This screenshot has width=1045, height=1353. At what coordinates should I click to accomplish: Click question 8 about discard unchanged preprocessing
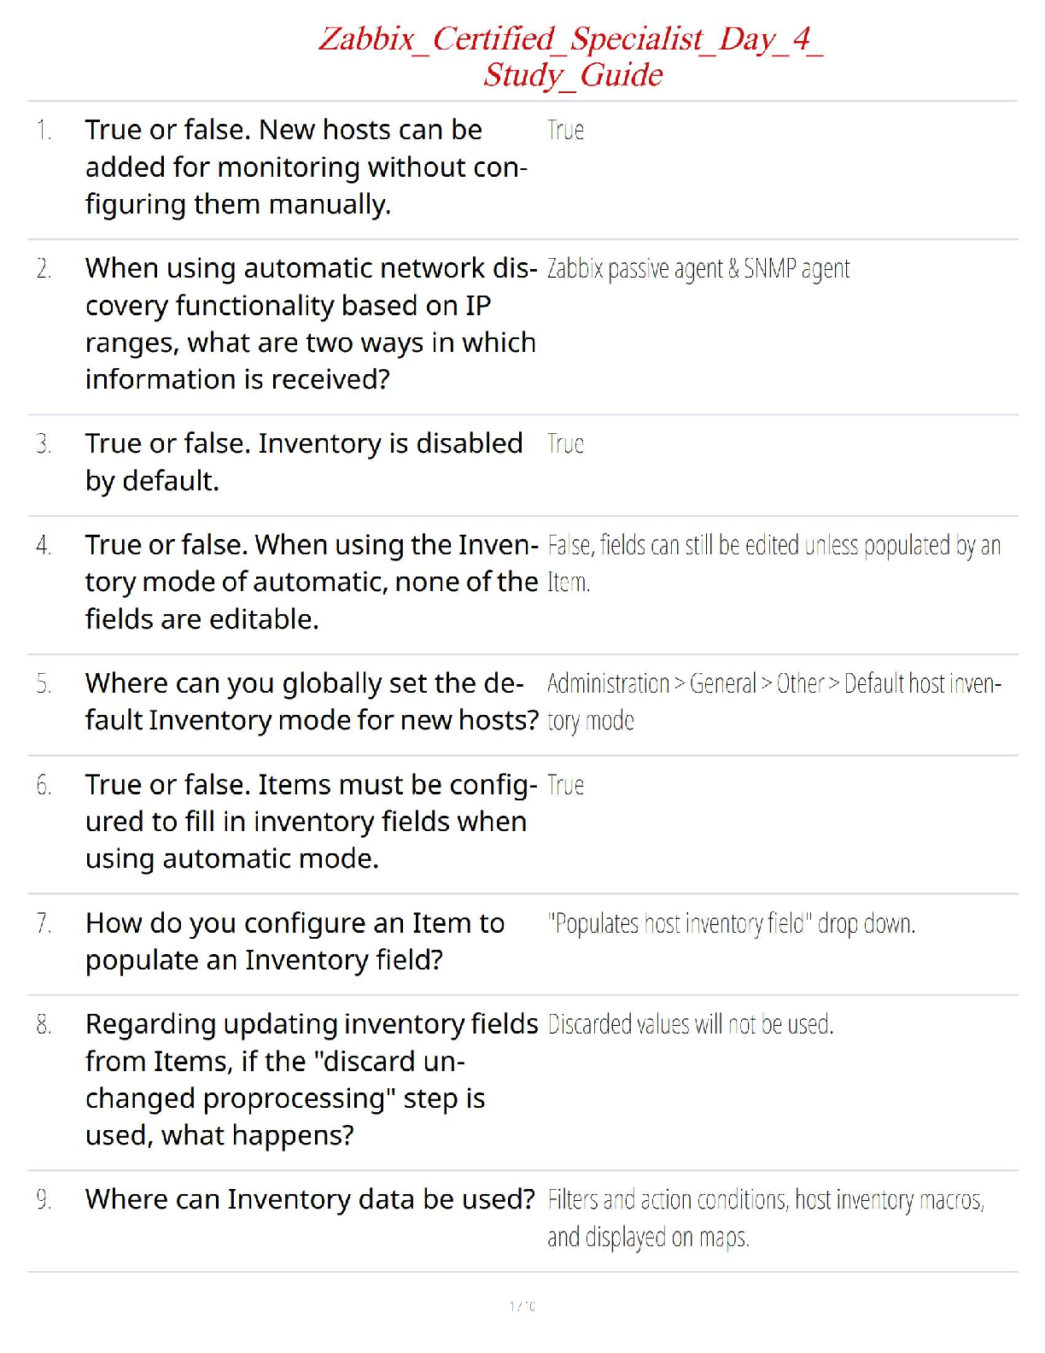tap(311, 1080)
